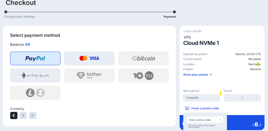Submit promo code with arrow icon

220,120
